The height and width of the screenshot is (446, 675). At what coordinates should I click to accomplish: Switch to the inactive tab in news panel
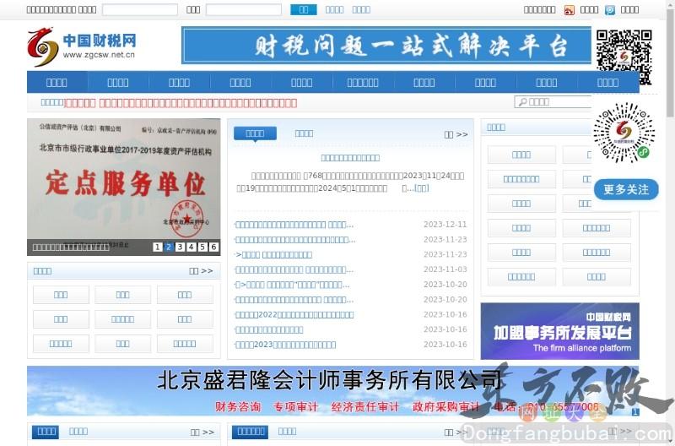click(x=304, y=133)
